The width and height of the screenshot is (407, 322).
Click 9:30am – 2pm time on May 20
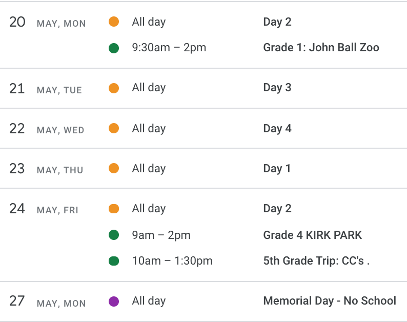[169, 48]
